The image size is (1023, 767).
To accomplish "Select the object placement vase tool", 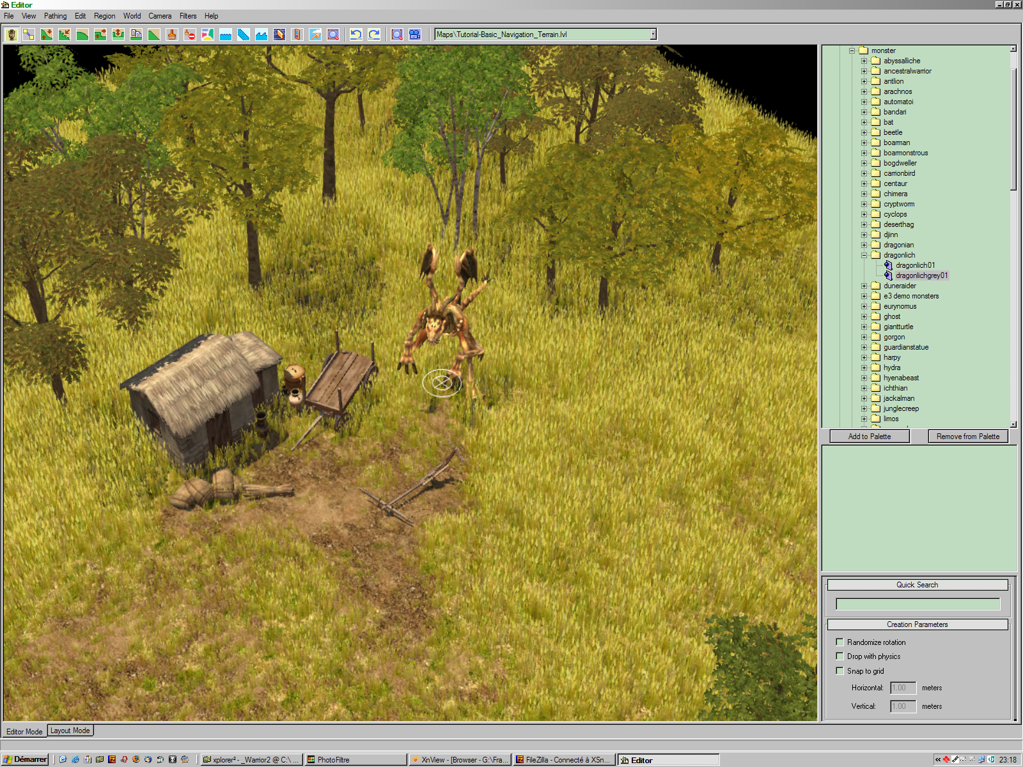I will (12, 35).
